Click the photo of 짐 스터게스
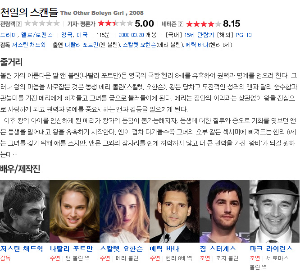 click(225, 211)
